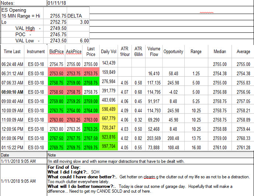
Task: Select red last price 2763.00 at 11:00:09
Action: click(91, 118)
